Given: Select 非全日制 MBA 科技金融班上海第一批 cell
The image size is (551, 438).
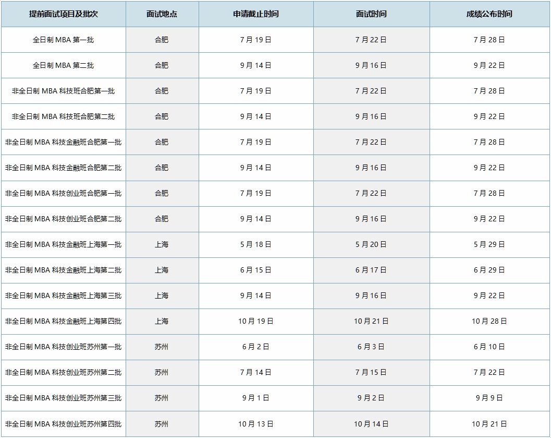Looking at the screenshot, I should [x=63, y=244].
